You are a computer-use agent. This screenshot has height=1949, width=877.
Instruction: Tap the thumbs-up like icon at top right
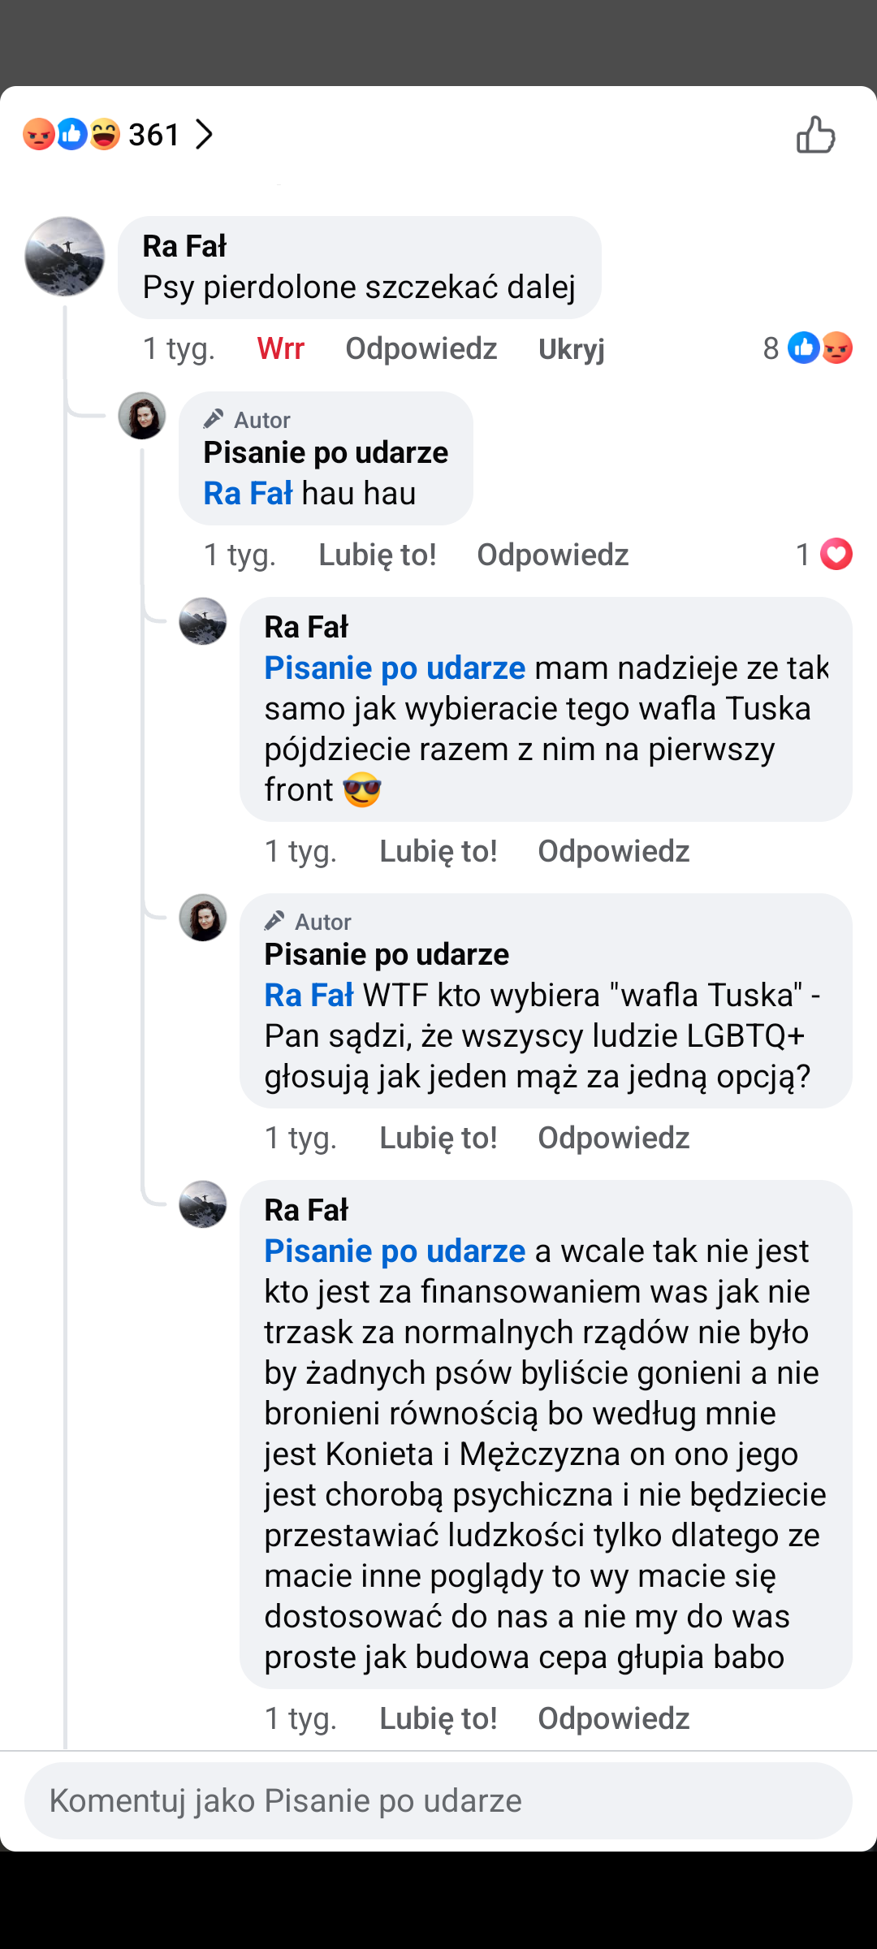tap(815, 135)
